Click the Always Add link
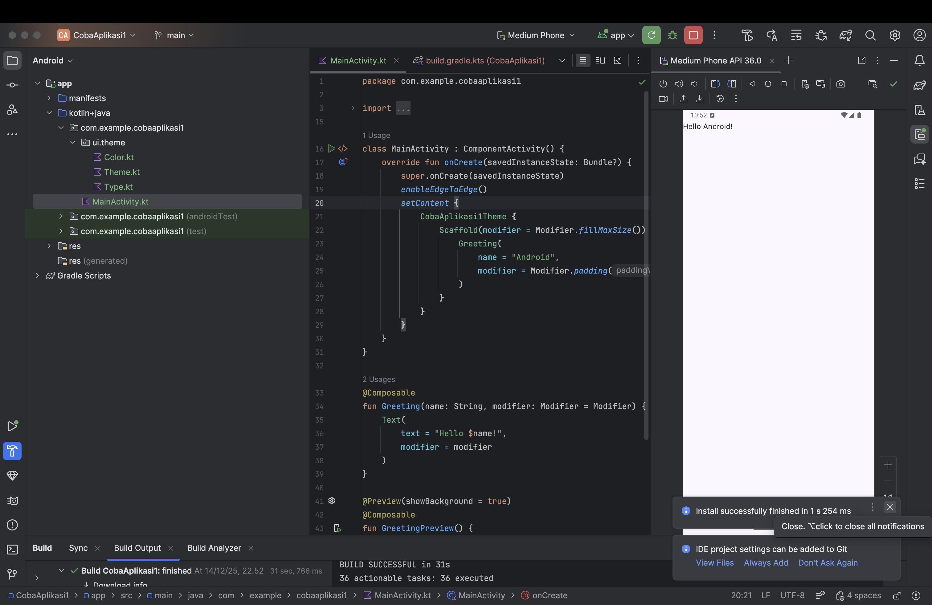Screen dimensions: 932x605 tap(766, 563)
